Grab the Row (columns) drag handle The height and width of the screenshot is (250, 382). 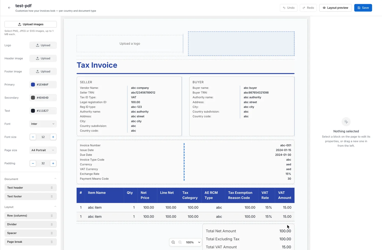52,216
